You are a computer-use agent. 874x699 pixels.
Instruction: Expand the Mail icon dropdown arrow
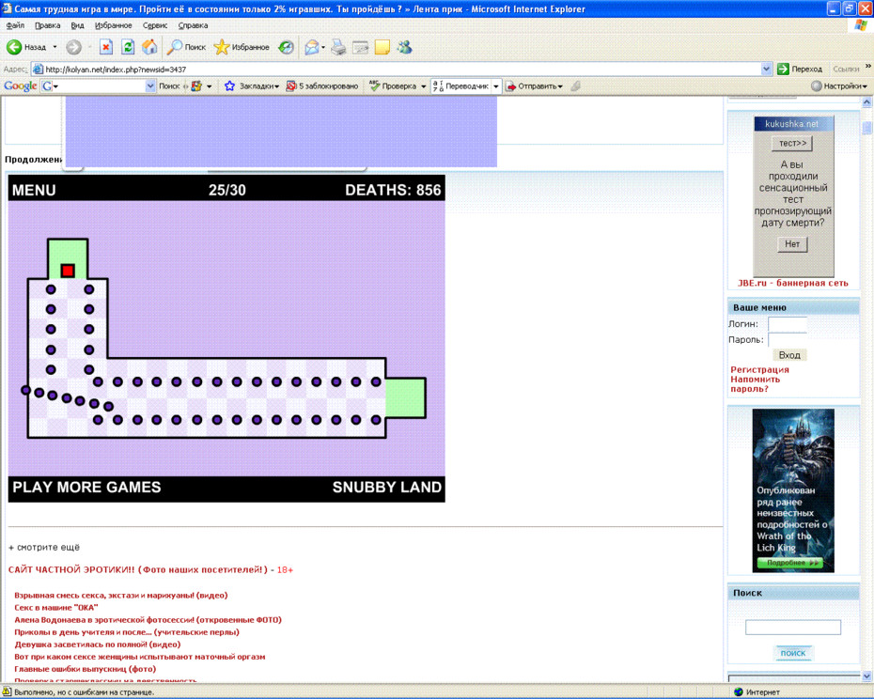point(323,47)
